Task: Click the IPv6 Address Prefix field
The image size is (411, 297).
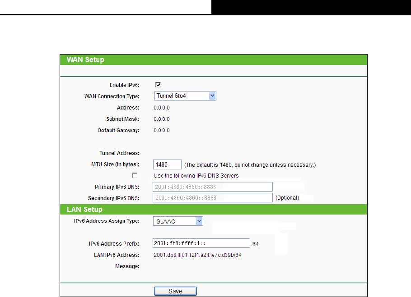Action: click(201, 243)
